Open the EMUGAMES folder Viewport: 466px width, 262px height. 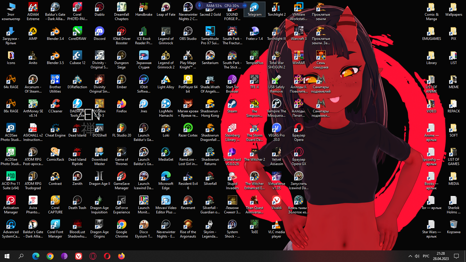(431, 33)
